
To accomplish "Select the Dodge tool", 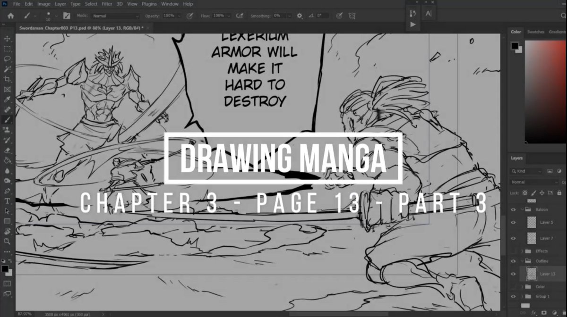I will coord(7,181).
